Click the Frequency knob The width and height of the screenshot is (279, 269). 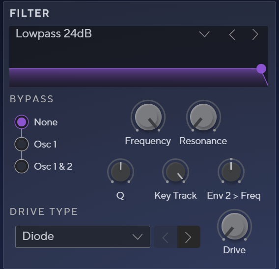tap(148, 117)
